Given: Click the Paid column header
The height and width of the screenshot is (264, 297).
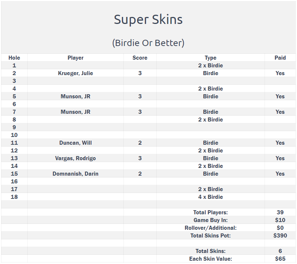Looking at the screenshot, I should pos(280,58).
